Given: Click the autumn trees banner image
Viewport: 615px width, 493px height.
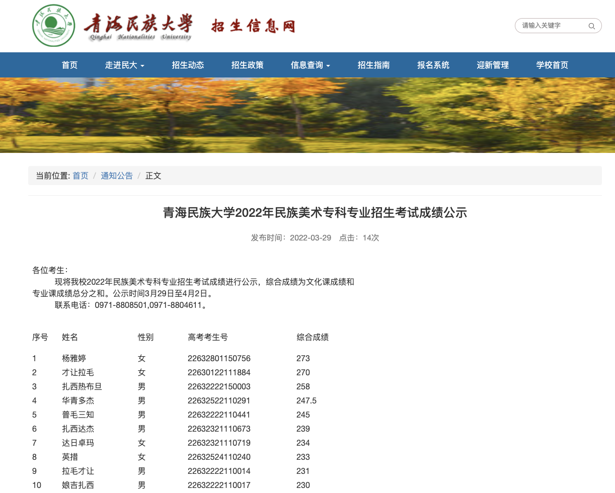Looking at the screenshot, I should (308, 115).
